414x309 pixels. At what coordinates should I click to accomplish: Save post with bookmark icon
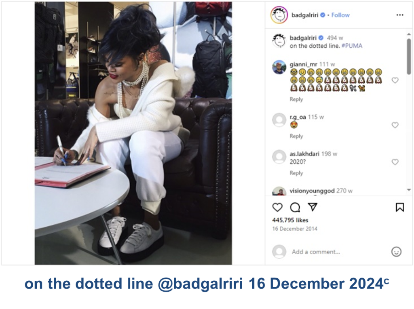pos(400,207)
